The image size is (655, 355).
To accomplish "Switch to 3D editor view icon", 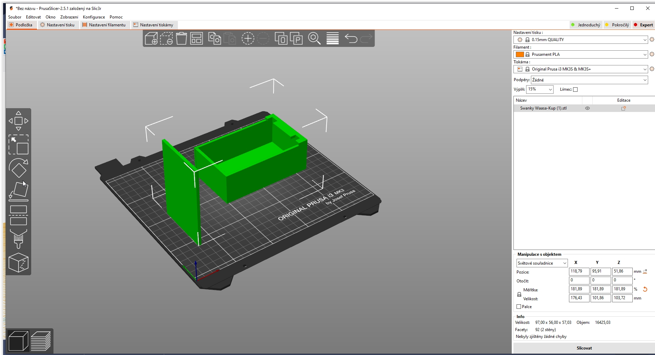I will tap(18, 341).
